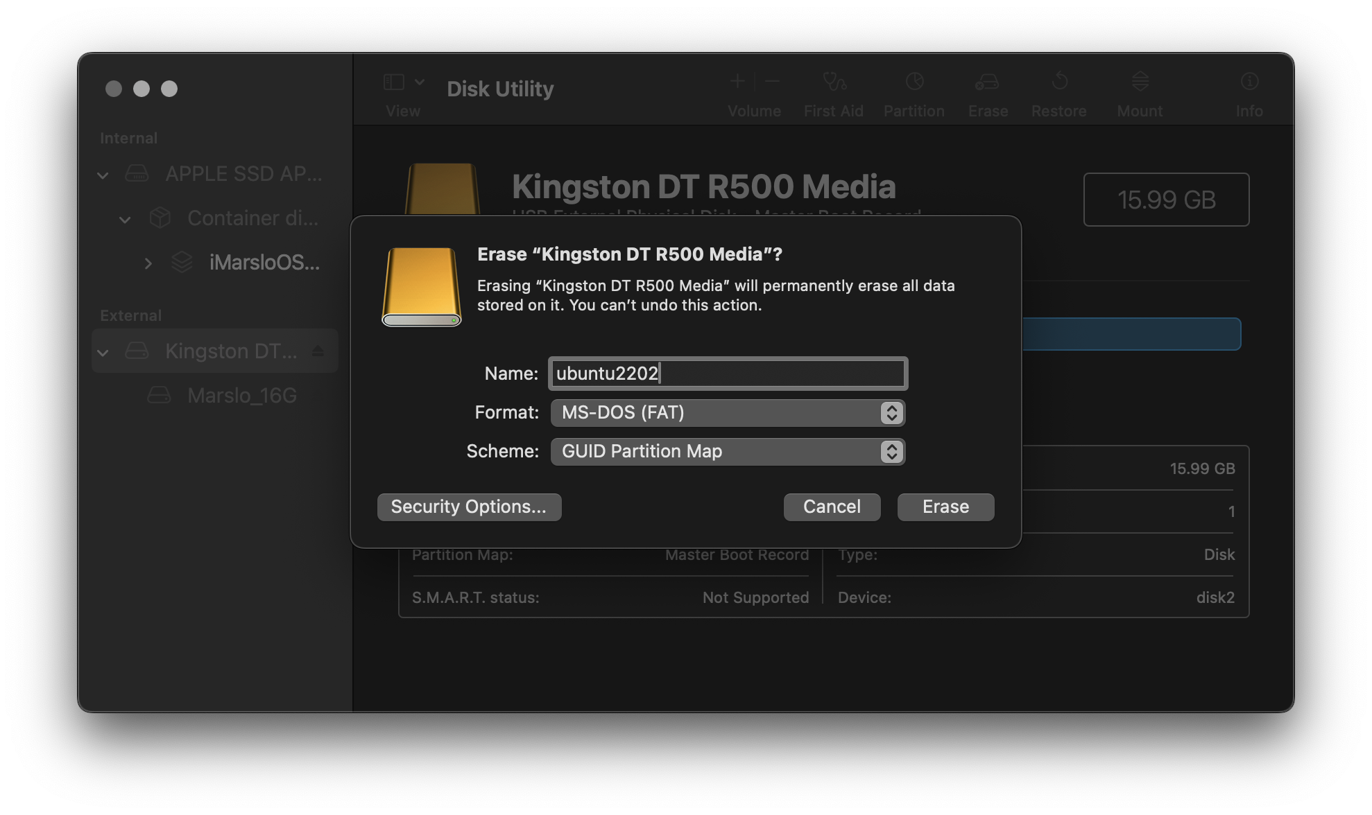1372x815 pixels.
Task: Click the blue disk usage bar
Action: point(1131,334)
